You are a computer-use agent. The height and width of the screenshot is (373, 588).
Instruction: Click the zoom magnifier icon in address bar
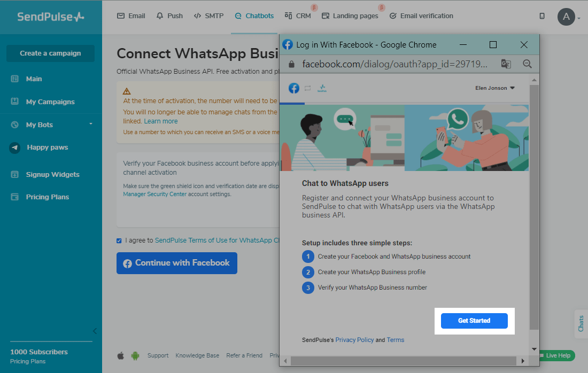click(527, 64)
